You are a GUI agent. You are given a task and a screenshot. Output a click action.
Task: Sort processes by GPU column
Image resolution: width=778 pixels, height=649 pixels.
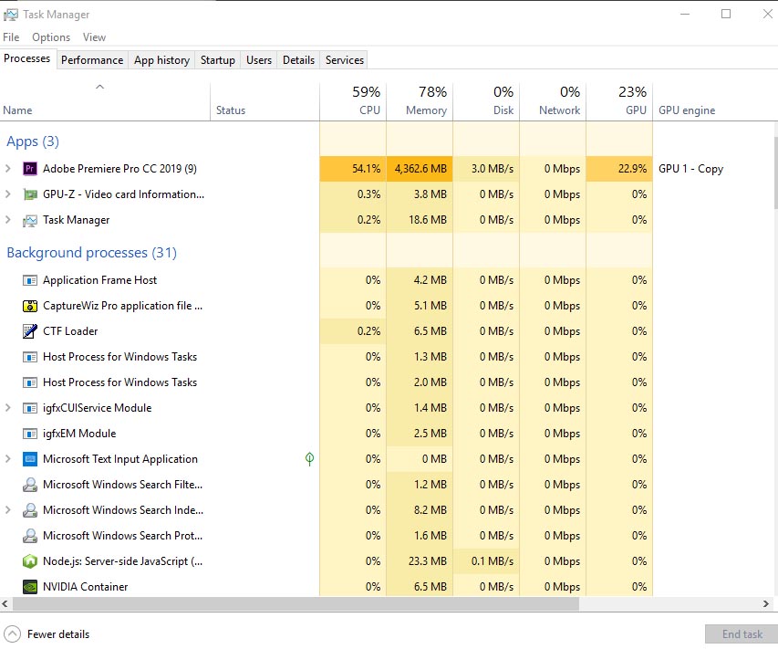click(x=619, y=102)
